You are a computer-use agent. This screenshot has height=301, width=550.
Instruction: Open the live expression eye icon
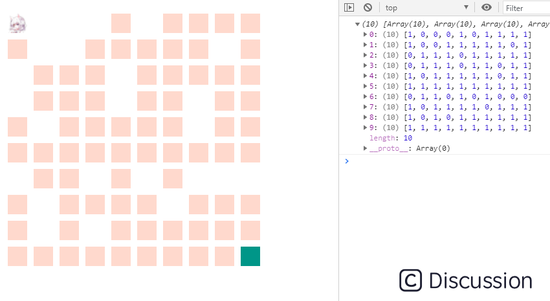[x=486, y=7]
